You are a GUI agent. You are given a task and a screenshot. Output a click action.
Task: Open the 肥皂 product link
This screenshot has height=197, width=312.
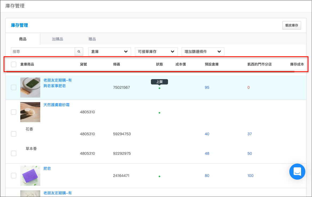47,168
